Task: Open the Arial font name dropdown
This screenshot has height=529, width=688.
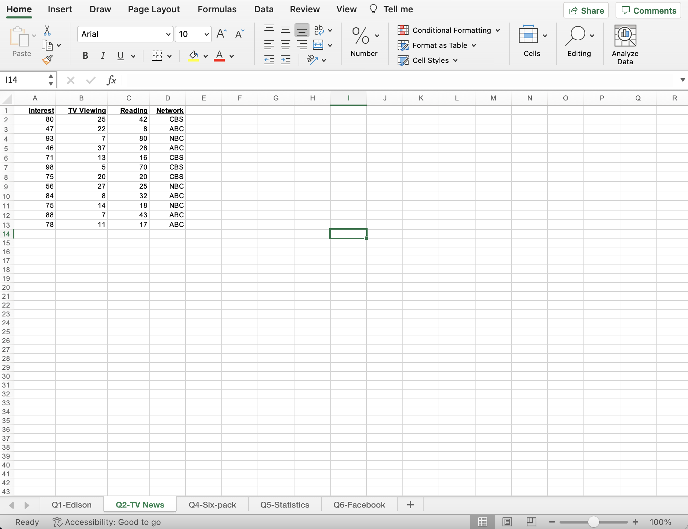Action: pos(168,34)
